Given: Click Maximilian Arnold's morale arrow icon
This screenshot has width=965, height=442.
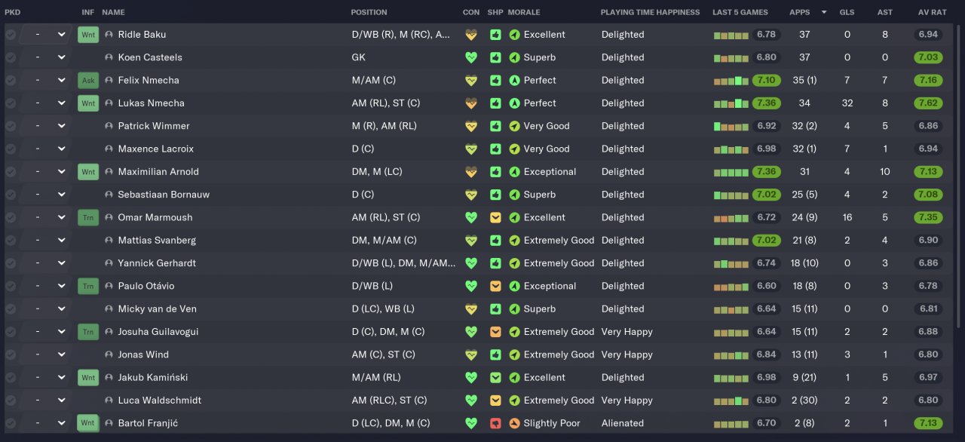Looking at the screenshot, I should click(x=515, y=172).
